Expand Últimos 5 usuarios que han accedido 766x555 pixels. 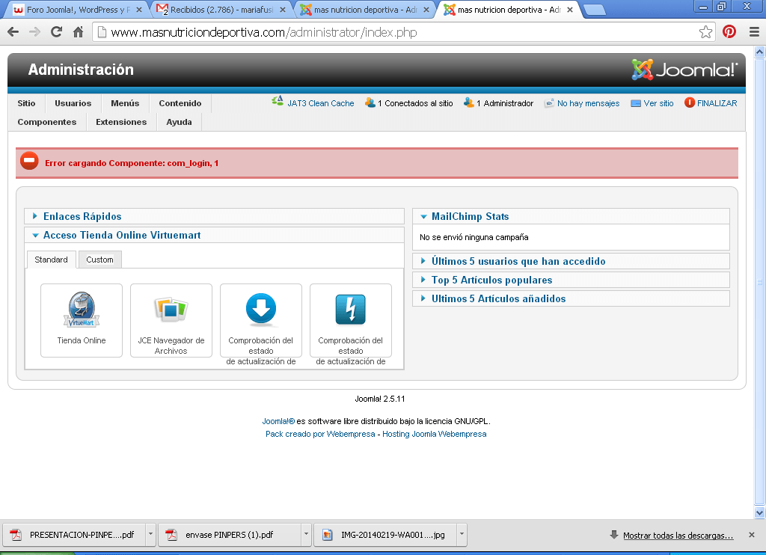pos(571,261)
